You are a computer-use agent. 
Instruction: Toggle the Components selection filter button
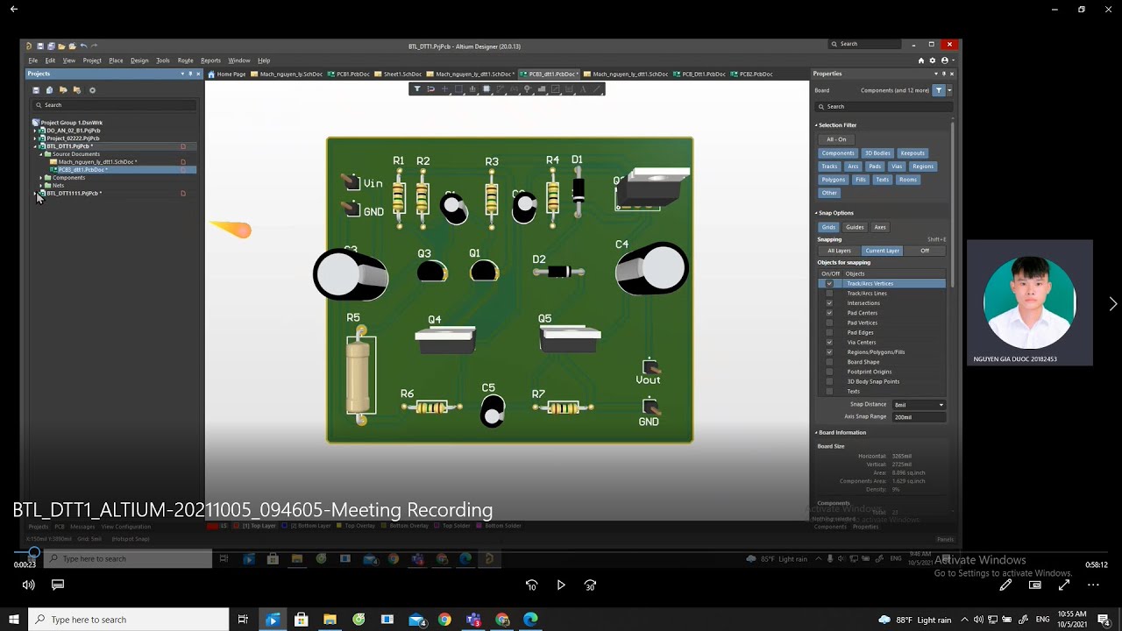tap(838, 153)
